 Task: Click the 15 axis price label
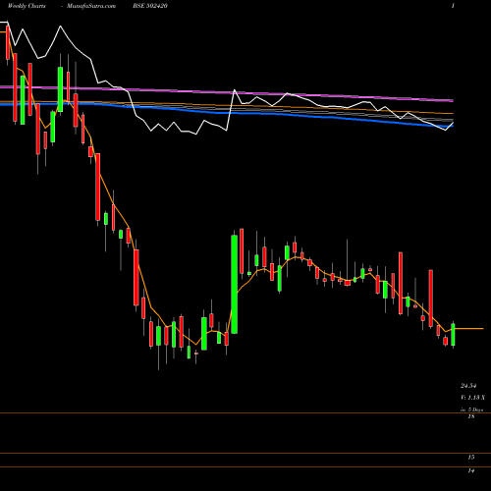(x=471, y=458)
